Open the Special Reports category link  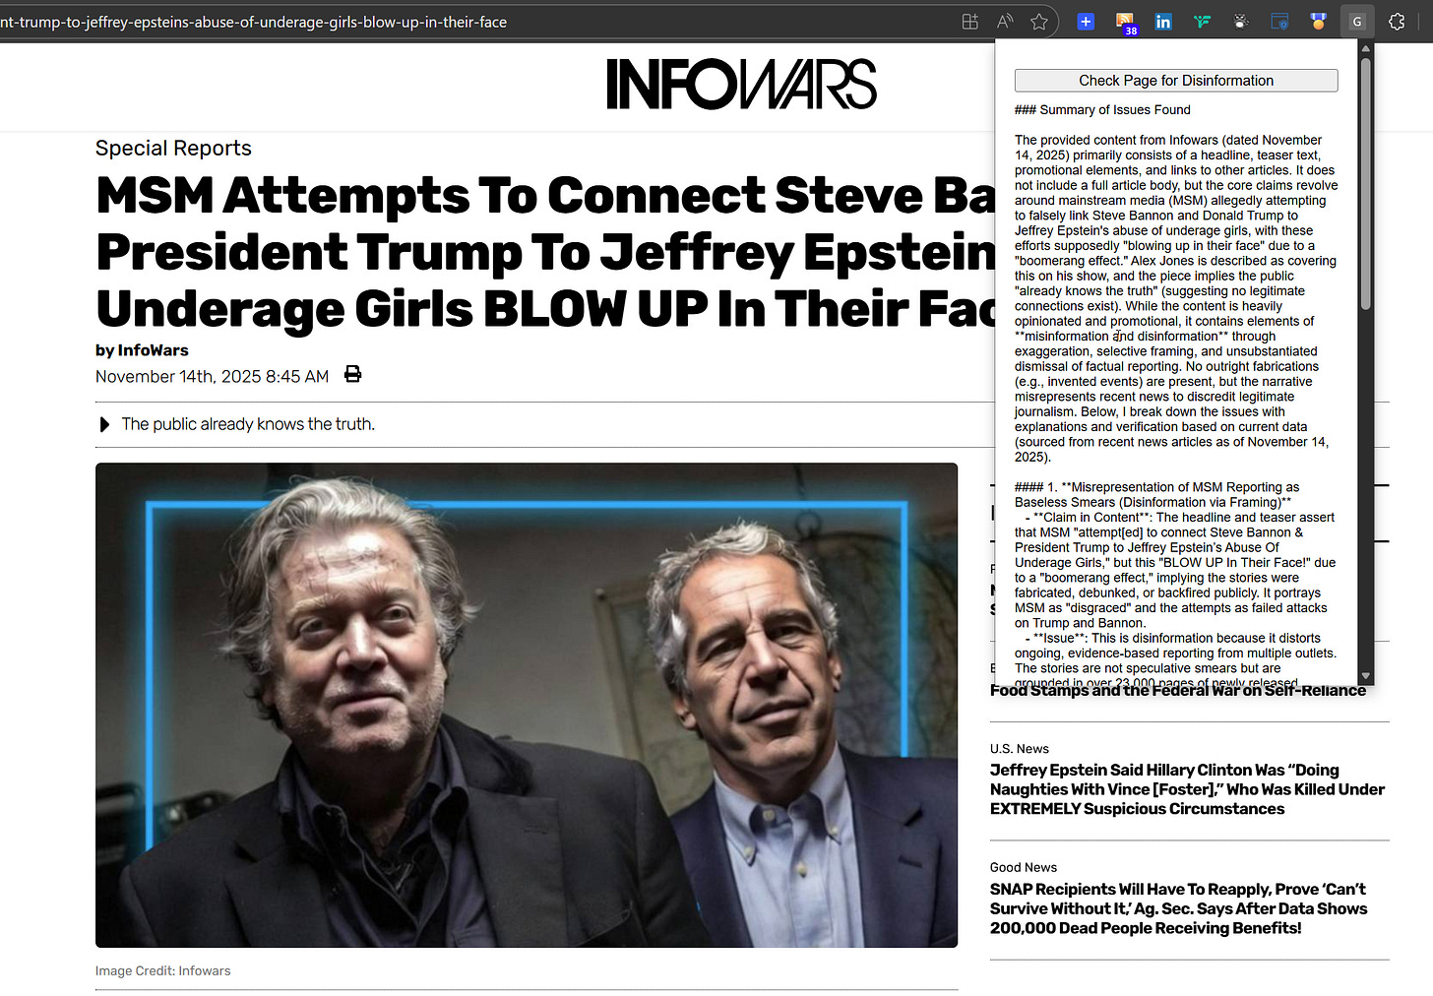pyautogui.click(x=173, y=148)
